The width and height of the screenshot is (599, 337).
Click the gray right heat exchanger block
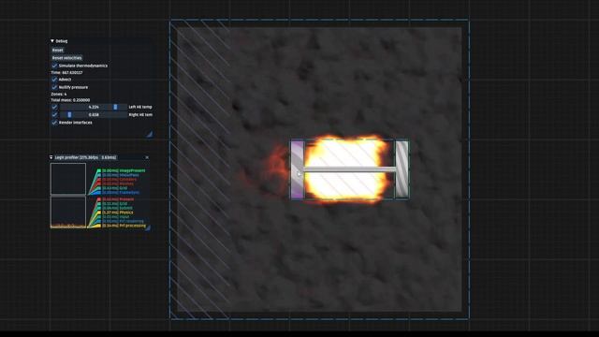coord(402,169)
